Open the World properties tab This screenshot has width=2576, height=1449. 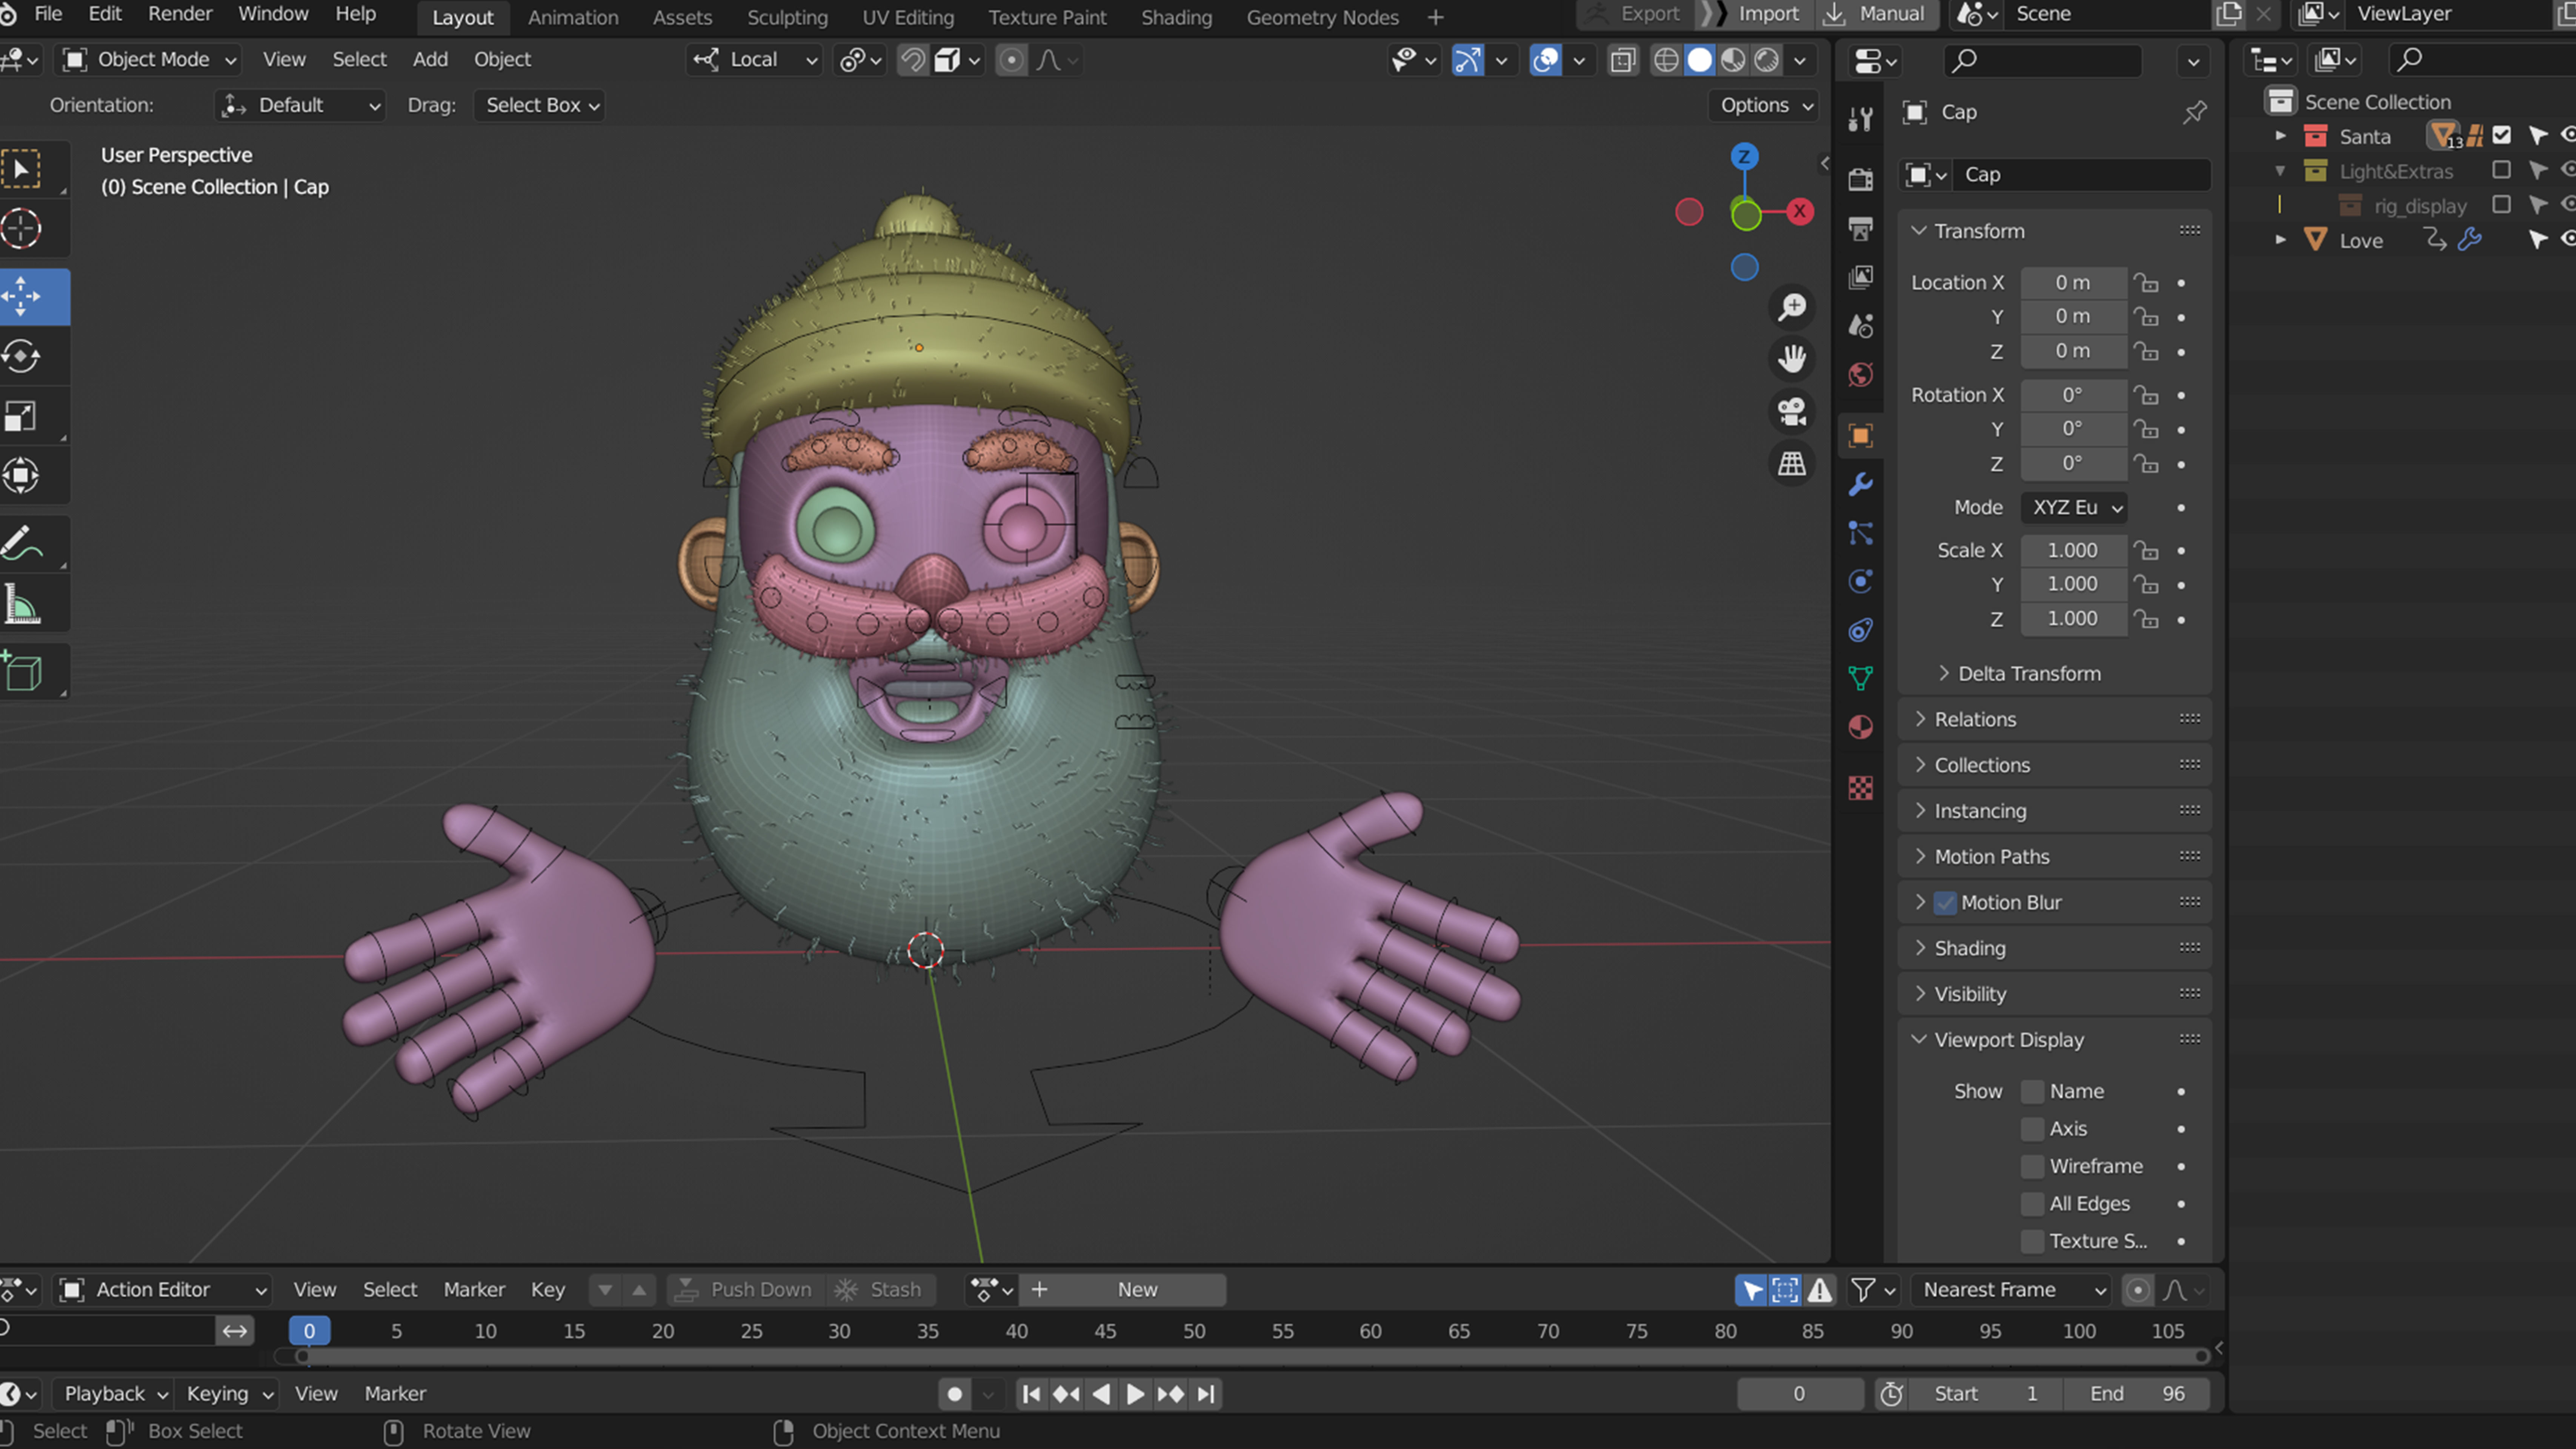pyautogui.click(x=1860, y=375)
